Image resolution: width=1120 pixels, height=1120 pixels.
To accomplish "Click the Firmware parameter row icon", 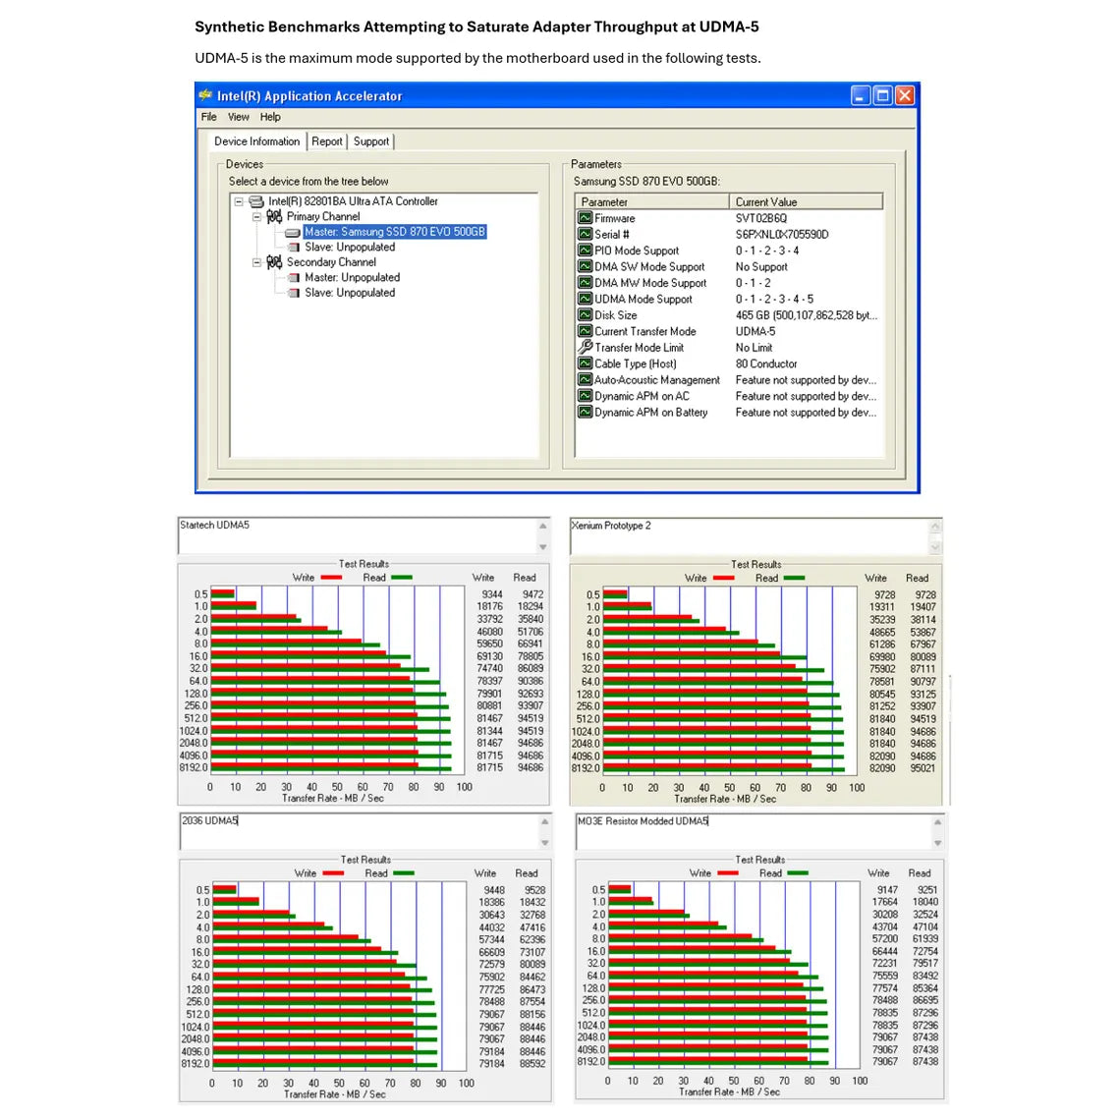I will 585,218.
